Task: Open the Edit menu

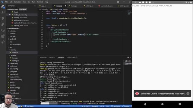Action: tap(11, 2)
